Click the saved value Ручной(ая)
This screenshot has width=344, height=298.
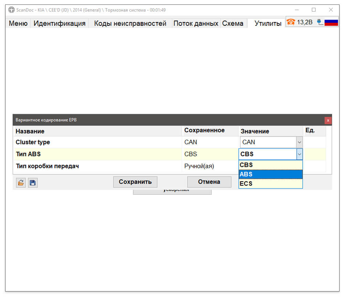[x=199, y=166]
